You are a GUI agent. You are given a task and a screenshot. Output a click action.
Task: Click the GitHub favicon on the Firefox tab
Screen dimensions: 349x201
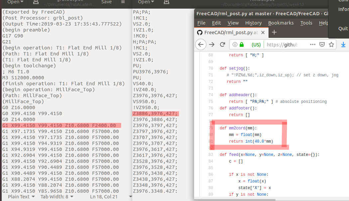200,33
